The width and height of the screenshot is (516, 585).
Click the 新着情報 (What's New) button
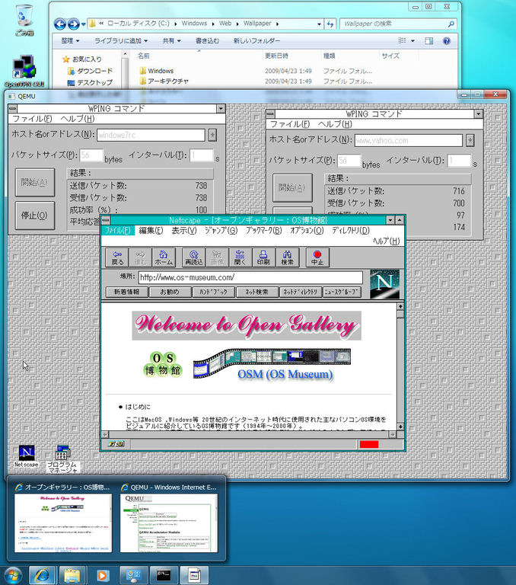(x=126, y=292)
